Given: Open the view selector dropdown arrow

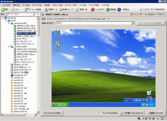Looking at the screenshot, I should [x=38, y=14].
